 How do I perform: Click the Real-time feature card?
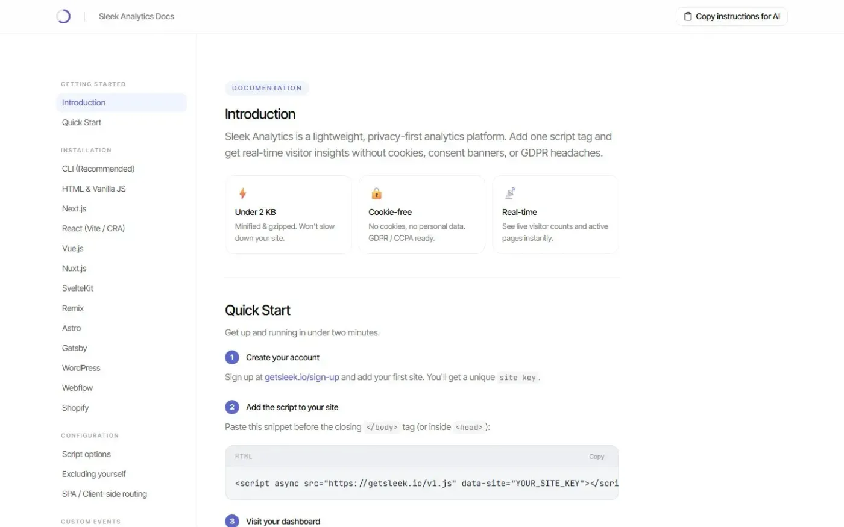556,214
